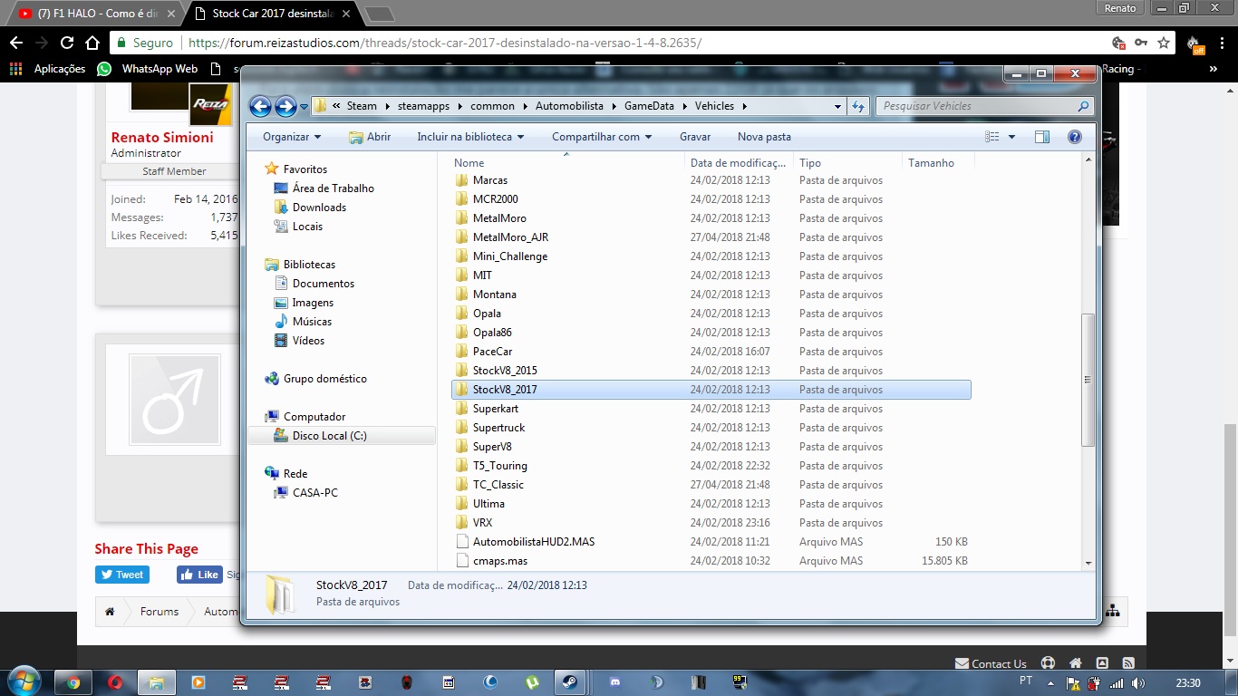Click Automobilista in the address path

tap(569, 106)
